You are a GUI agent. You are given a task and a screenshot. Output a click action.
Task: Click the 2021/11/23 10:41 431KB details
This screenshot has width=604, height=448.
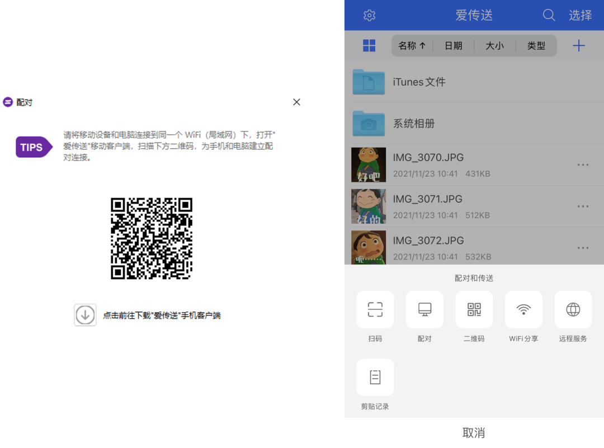(441, 174)
